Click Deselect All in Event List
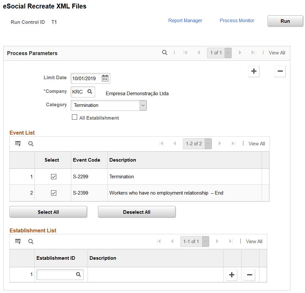This screenshot has width=305, height=293. [136, 212]
